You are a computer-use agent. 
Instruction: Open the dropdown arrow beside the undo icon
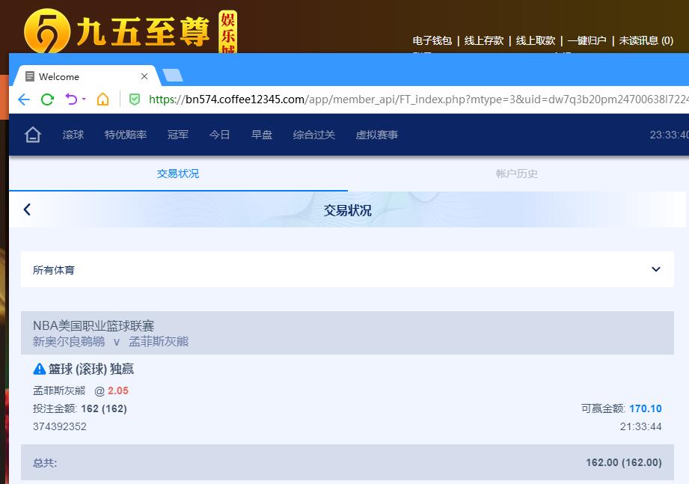84,99
